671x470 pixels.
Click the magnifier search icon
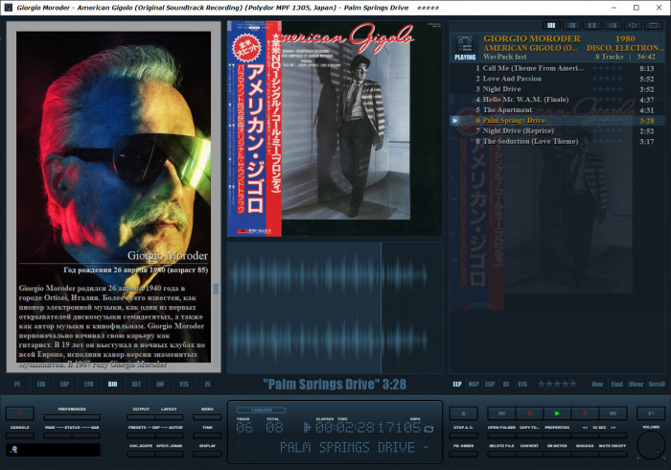pyautogui.click(x=13, y=450)
